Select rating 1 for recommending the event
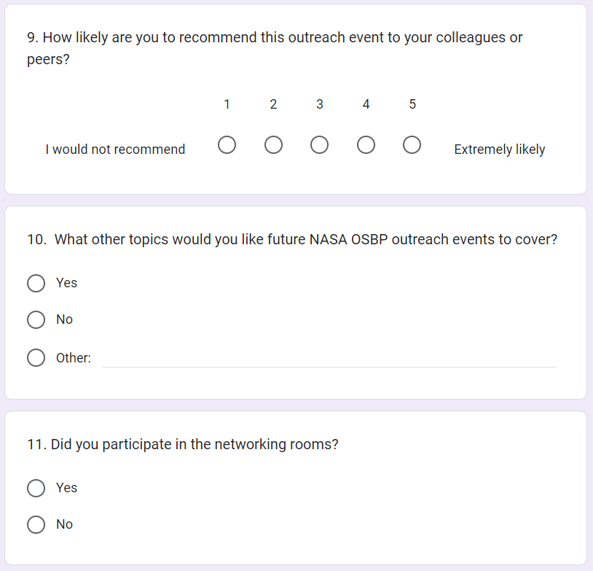Image resolution: width=593 pixels, height=571 pixels. point(227,146)
